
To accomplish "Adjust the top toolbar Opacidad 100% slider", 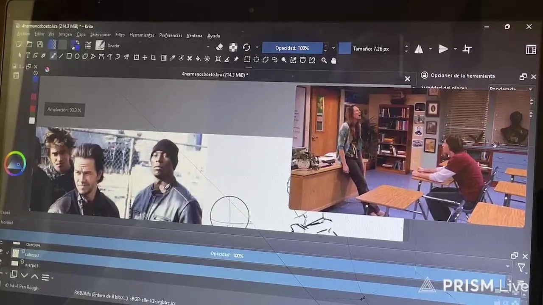I will [292, 48].
